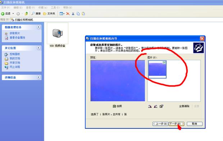Screen dimensions: 223x141
Task: Click the 网上邻居 globe icon in sidebar
Action: pos(6,67)
